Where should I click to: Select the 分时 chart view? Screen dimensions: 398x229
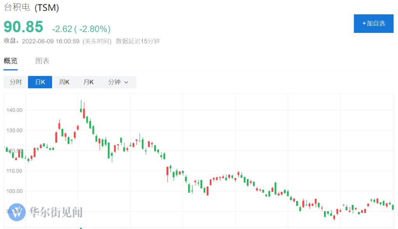pos(16,82)
